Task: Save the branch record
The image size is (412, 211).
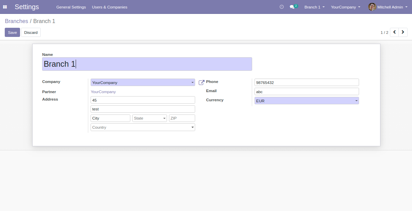Action: 12,33
